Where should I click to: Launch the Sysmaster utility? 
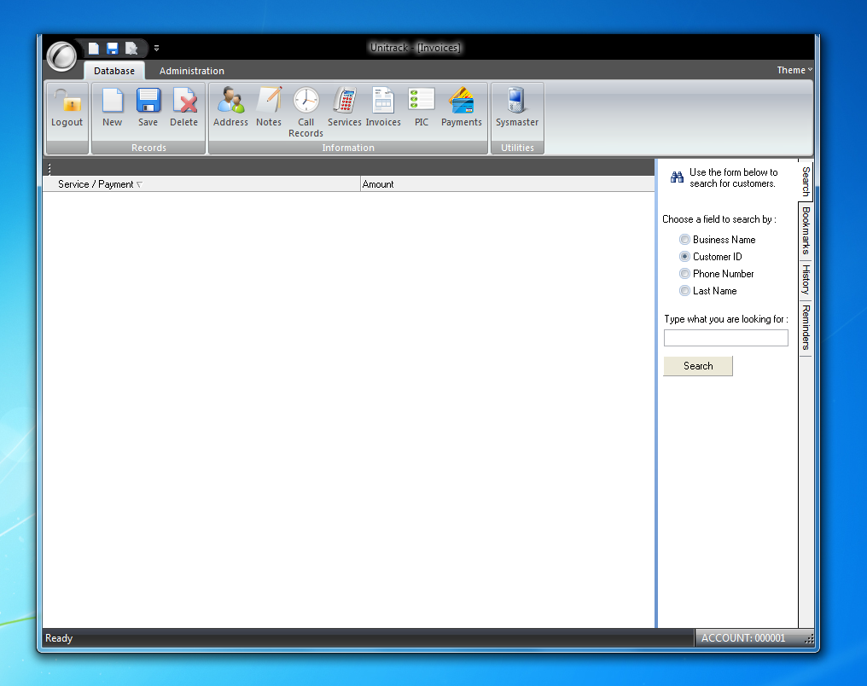tap(517, 108)
